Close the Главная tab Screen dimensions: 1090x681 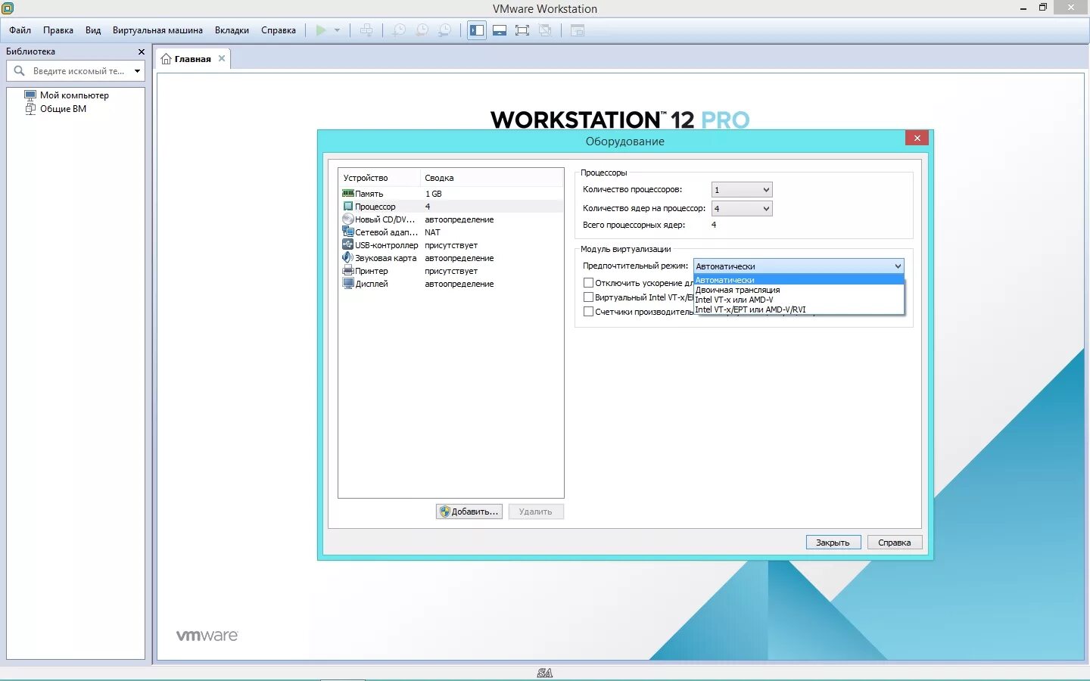click(x=222, y=58)
